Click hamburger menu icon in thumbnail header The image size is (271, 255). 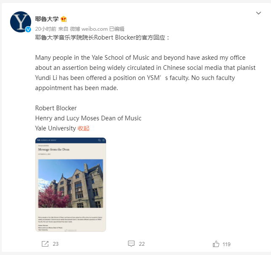pyautogui.click(x=104, y=140)
